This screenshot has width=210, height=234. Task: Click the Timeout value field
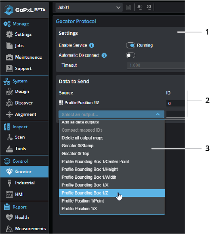tap(156, 65)
